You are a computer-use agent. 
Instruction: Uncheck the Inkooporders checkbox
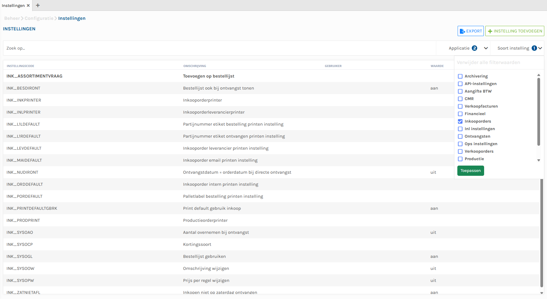460,121
